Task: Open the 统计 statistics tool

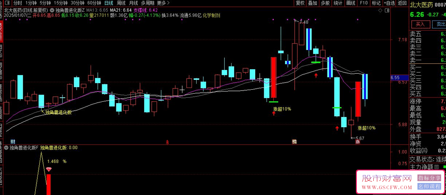Action: click(x=338, y=3)
